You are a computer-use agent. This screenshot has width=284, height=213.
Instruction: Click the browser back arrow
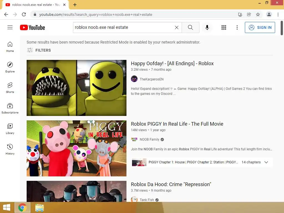[6, 14]
